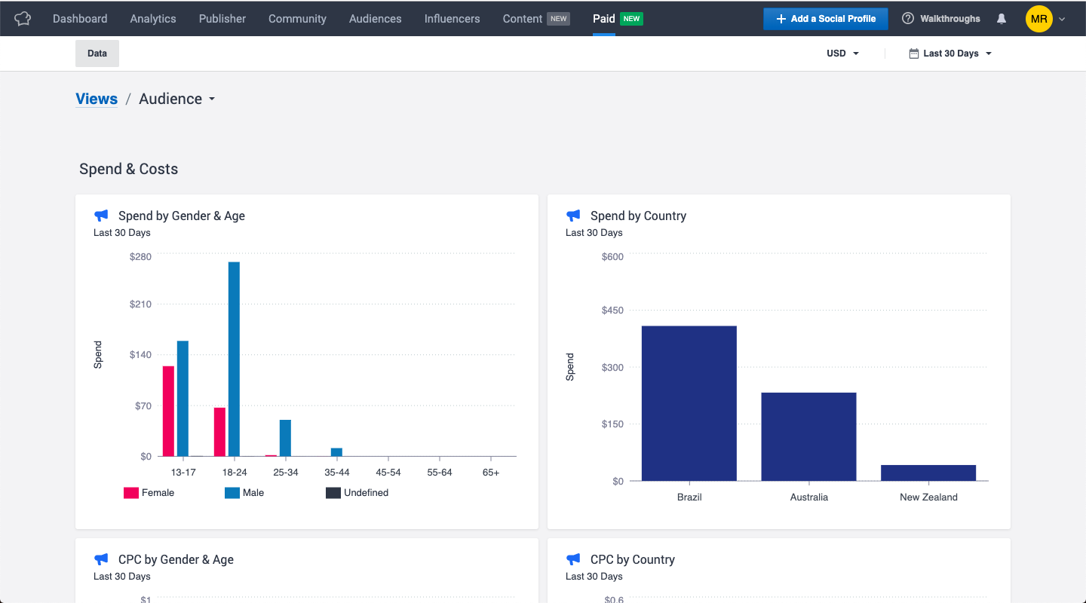Open the USD currency dropdown
Screen dimensions: 1086x603
pos(842,54)
